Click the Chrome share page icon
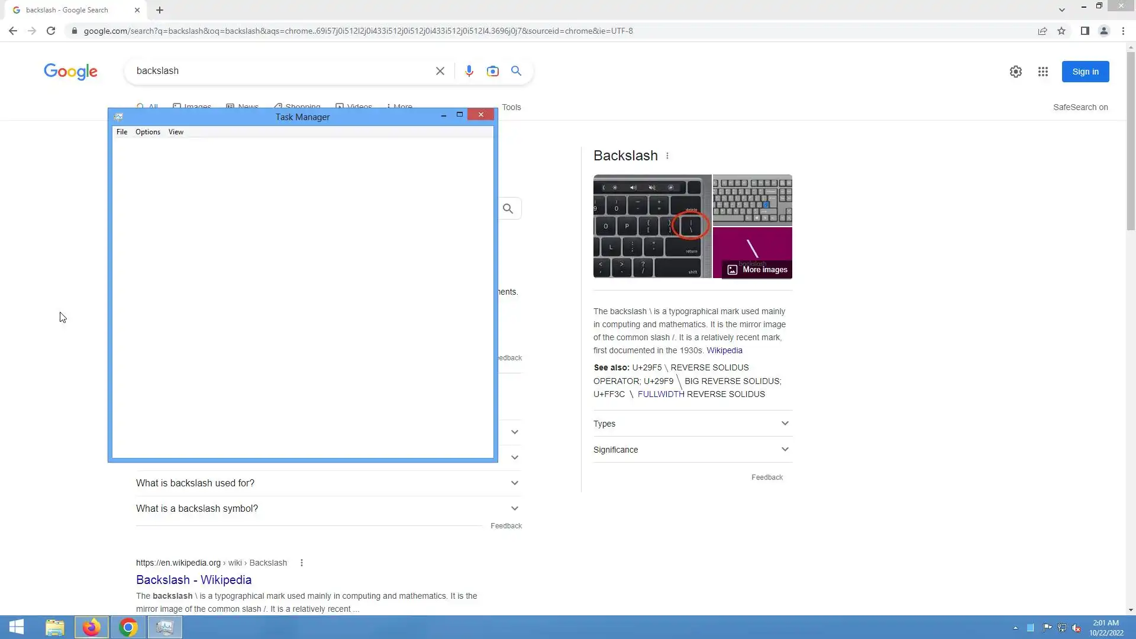Viewport: 1136px width, 639px height. coord(1042,31)
